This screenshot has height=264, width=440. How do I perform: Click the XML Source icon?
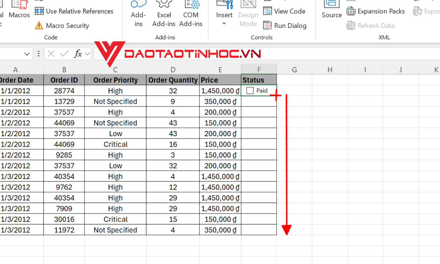[331, 9]
